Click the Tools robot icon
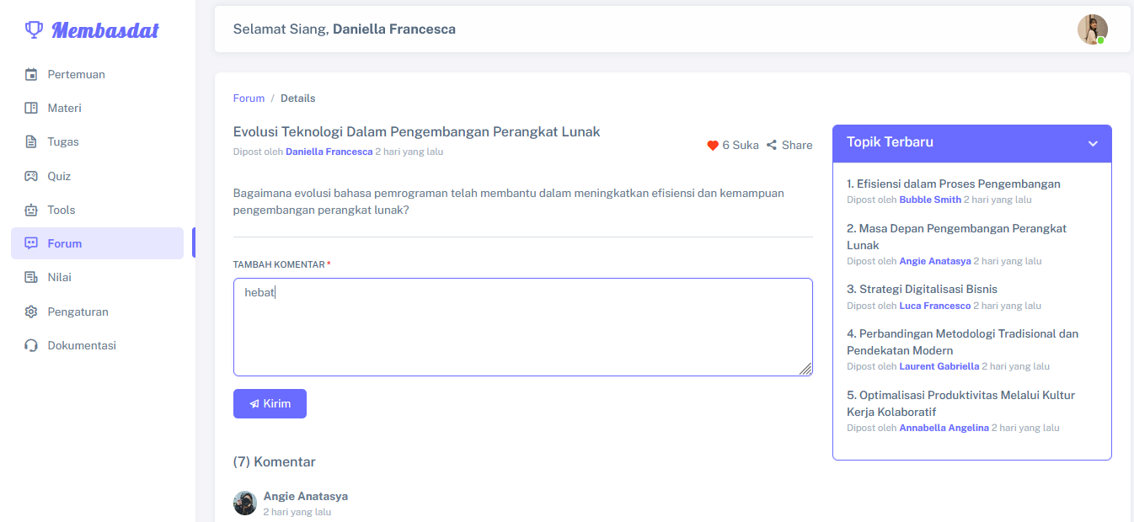Image resolution: width=1134 pixels, height=522 pixels. (x=31, y=210)
